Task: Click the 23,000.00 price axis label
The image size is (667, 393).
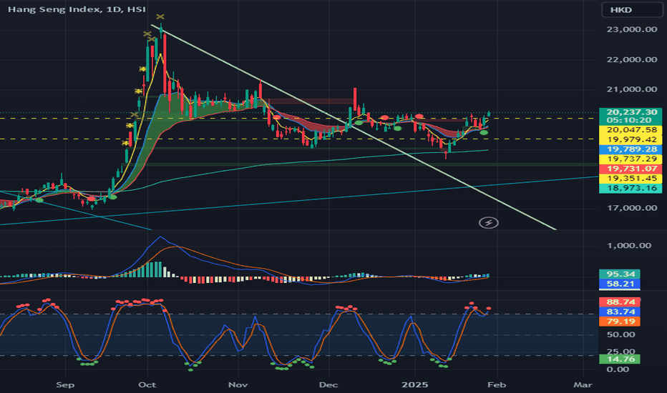Action: 632,30
